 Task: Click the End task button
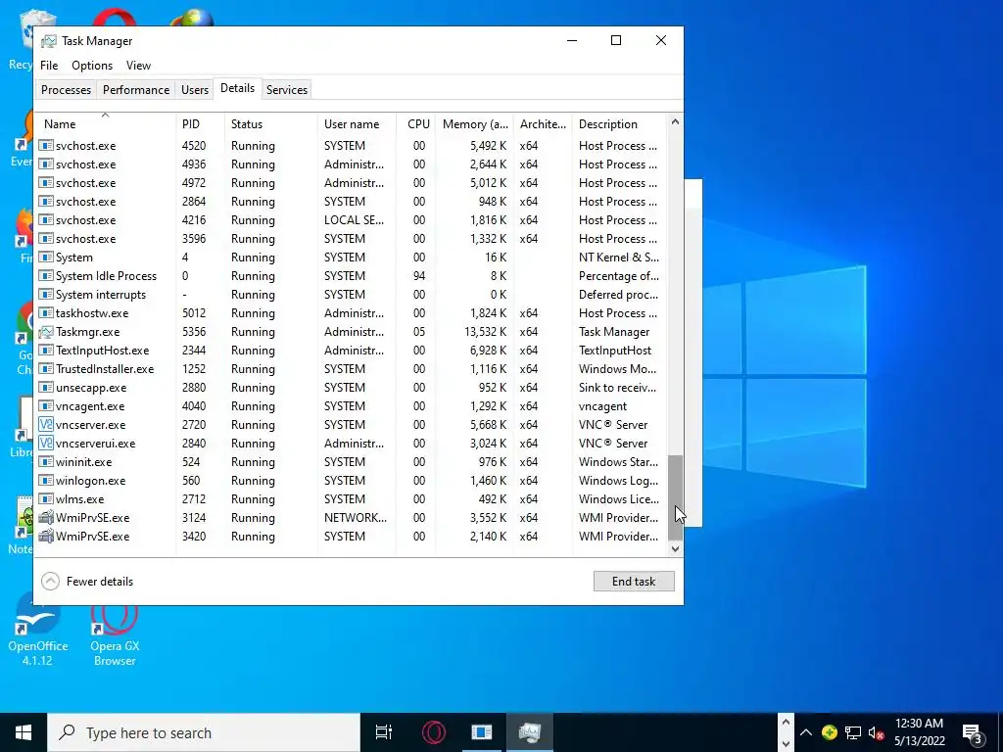click(634, 582)
